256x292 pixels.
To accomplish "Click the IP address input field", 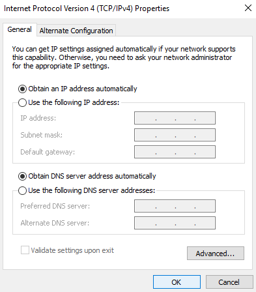I will [x=175, y=118].
